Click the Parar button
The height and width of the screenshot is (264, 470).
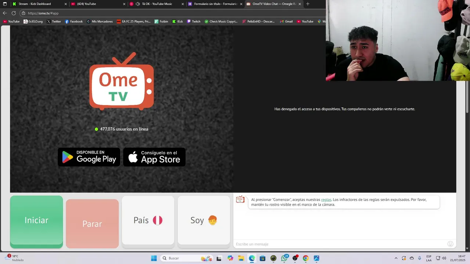tap(92, 224)
